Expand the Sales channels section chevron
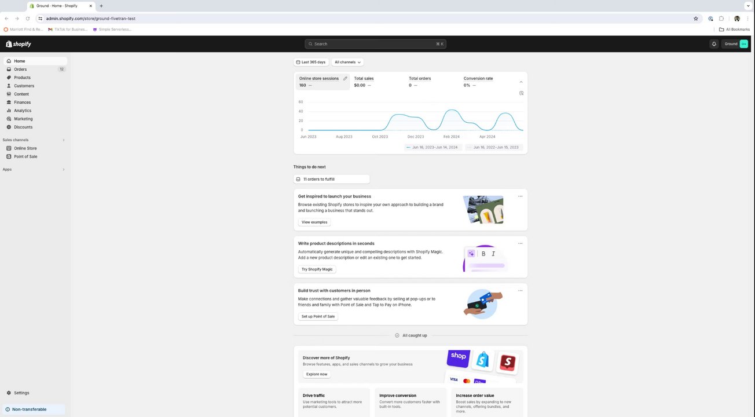755x417 pixels. (x=64, y=140)
